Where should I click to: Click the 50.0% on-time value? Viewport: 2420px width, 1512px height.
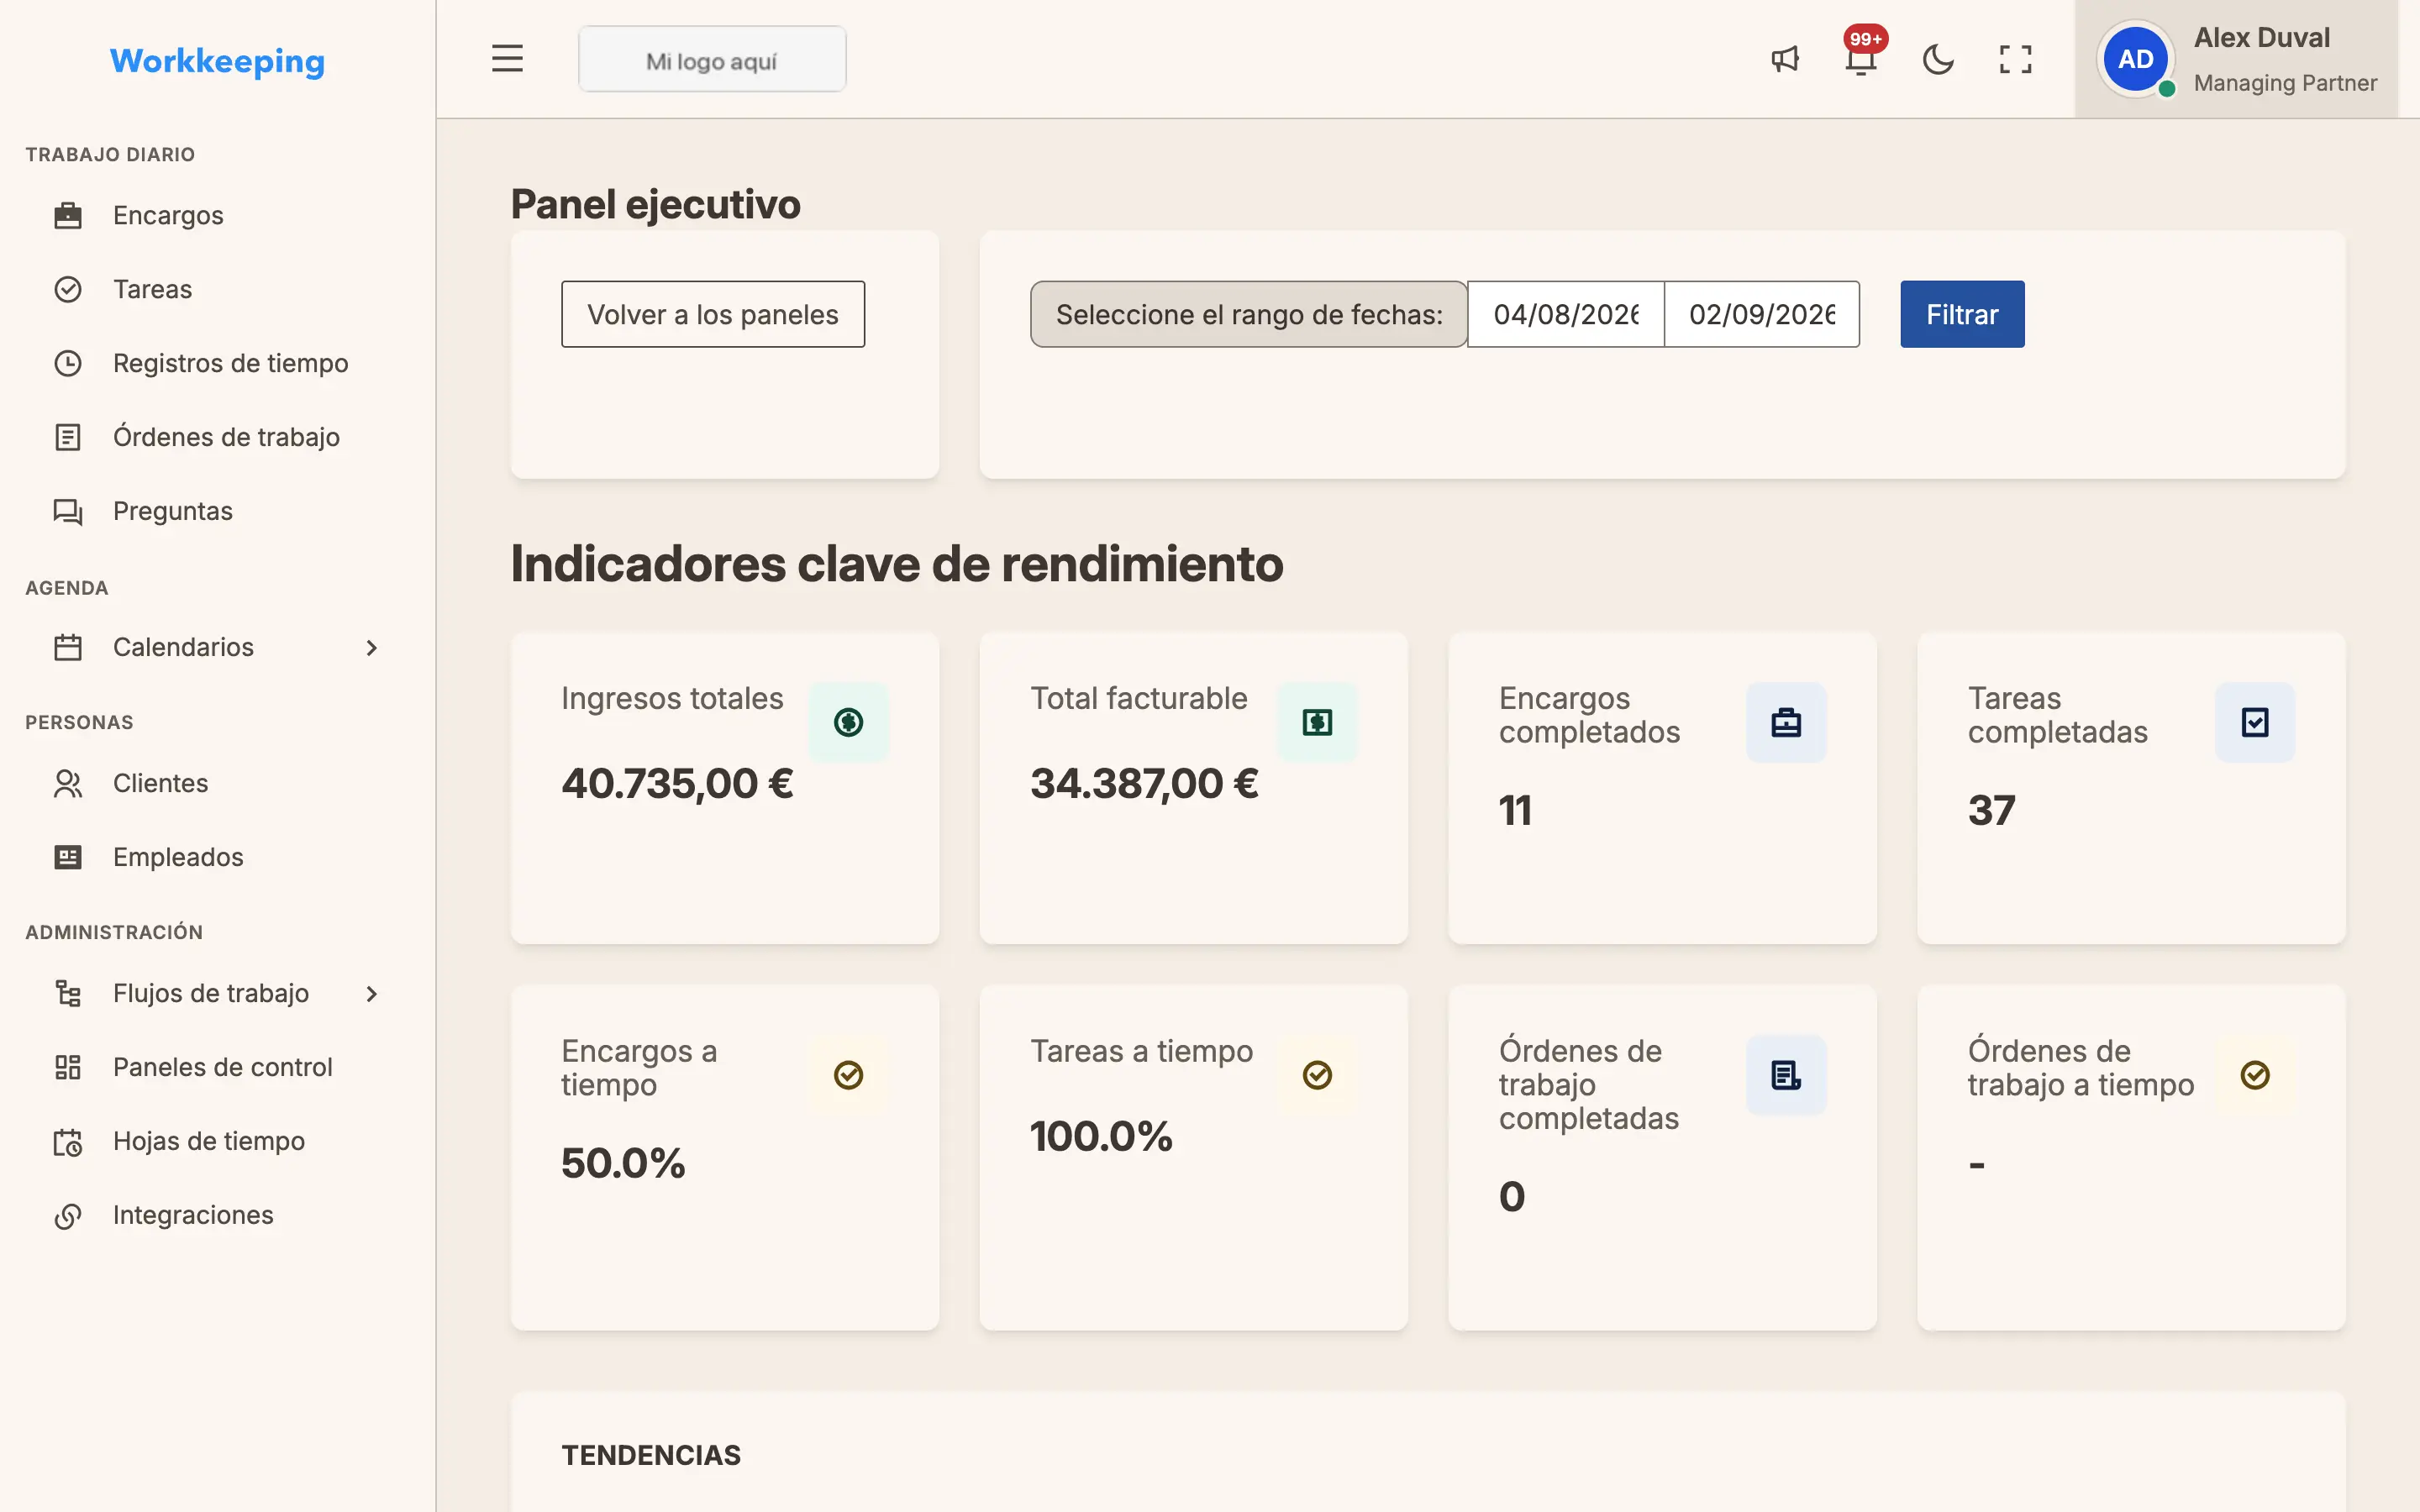point(623,1163)
